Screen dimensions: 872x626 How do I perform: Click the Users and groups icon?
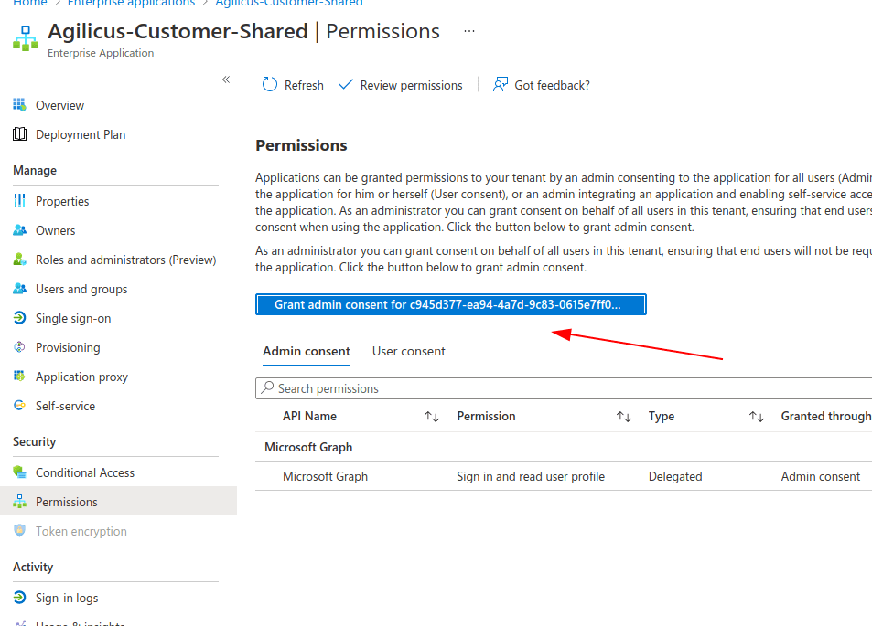pos(19,288)
